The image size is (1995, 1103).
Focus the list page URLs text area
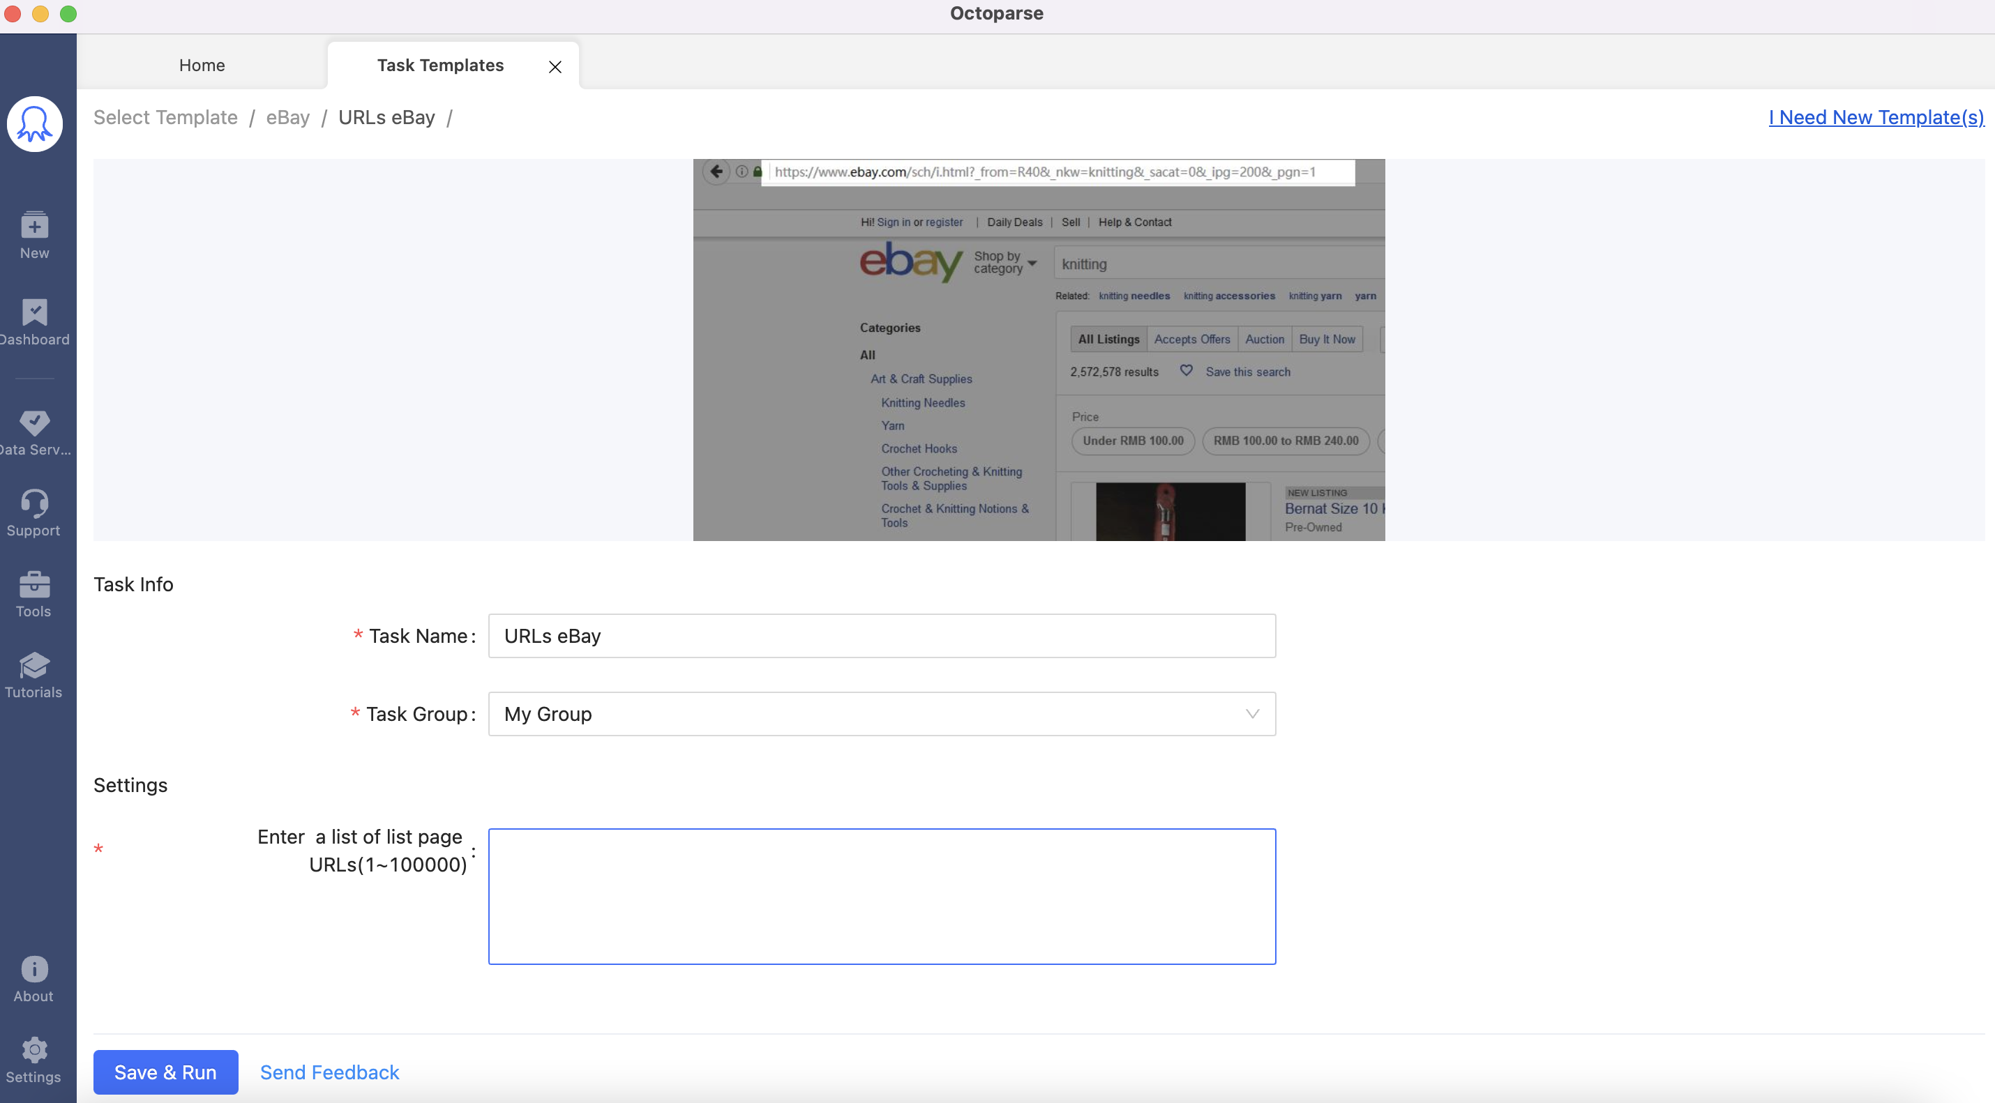click(881, 897)
